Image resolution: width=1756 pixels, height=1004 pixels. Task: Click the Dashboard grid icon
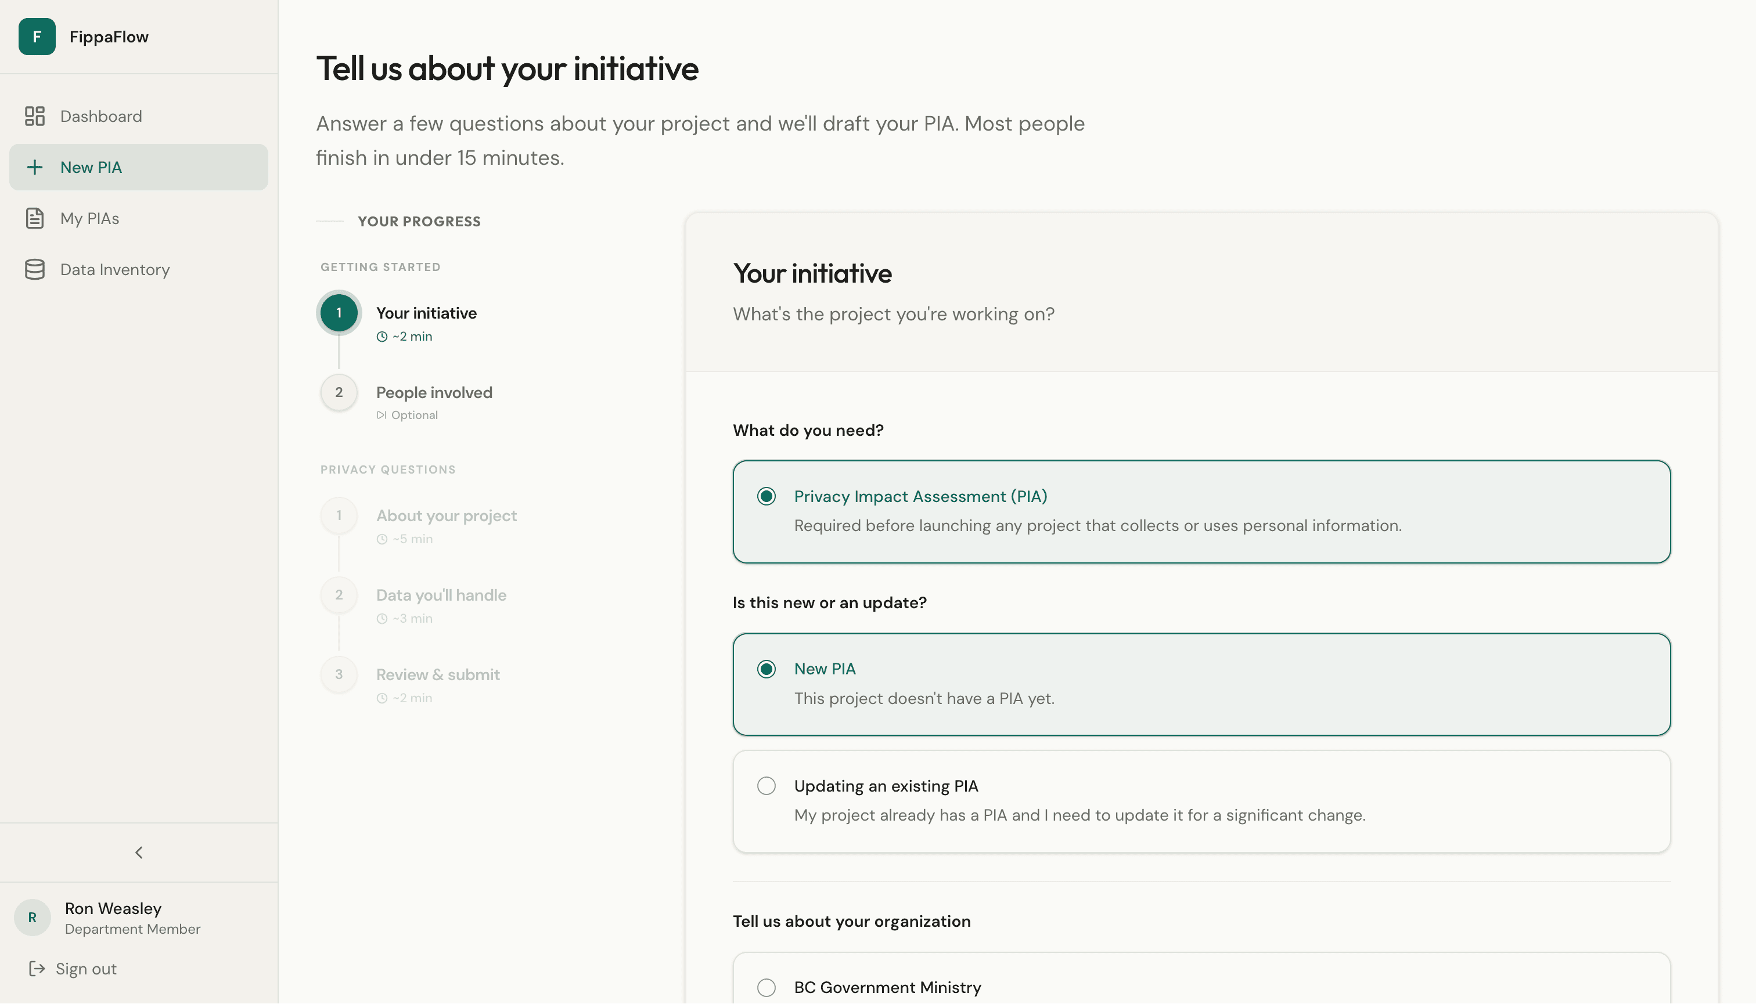point(34,116)
